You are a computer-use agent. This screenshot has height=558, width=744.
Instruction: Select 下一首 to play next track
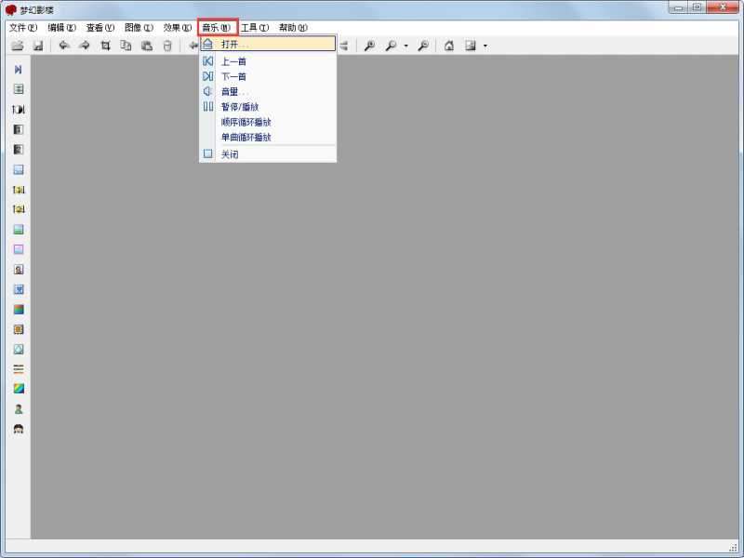point(234,76)
